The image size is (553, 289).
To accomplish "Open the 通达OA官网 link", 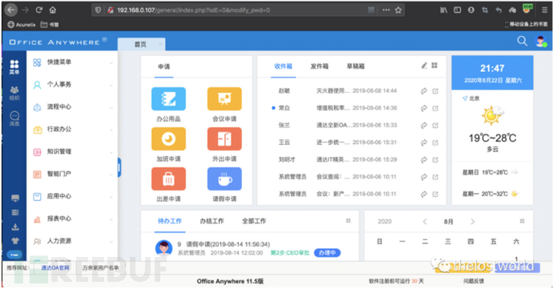I will (55, 268).
